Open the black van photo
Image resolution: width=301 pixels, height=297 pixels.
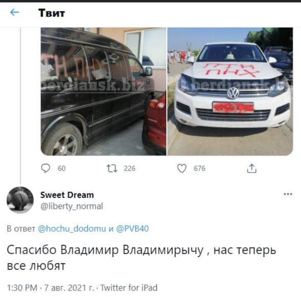[104, 92]
